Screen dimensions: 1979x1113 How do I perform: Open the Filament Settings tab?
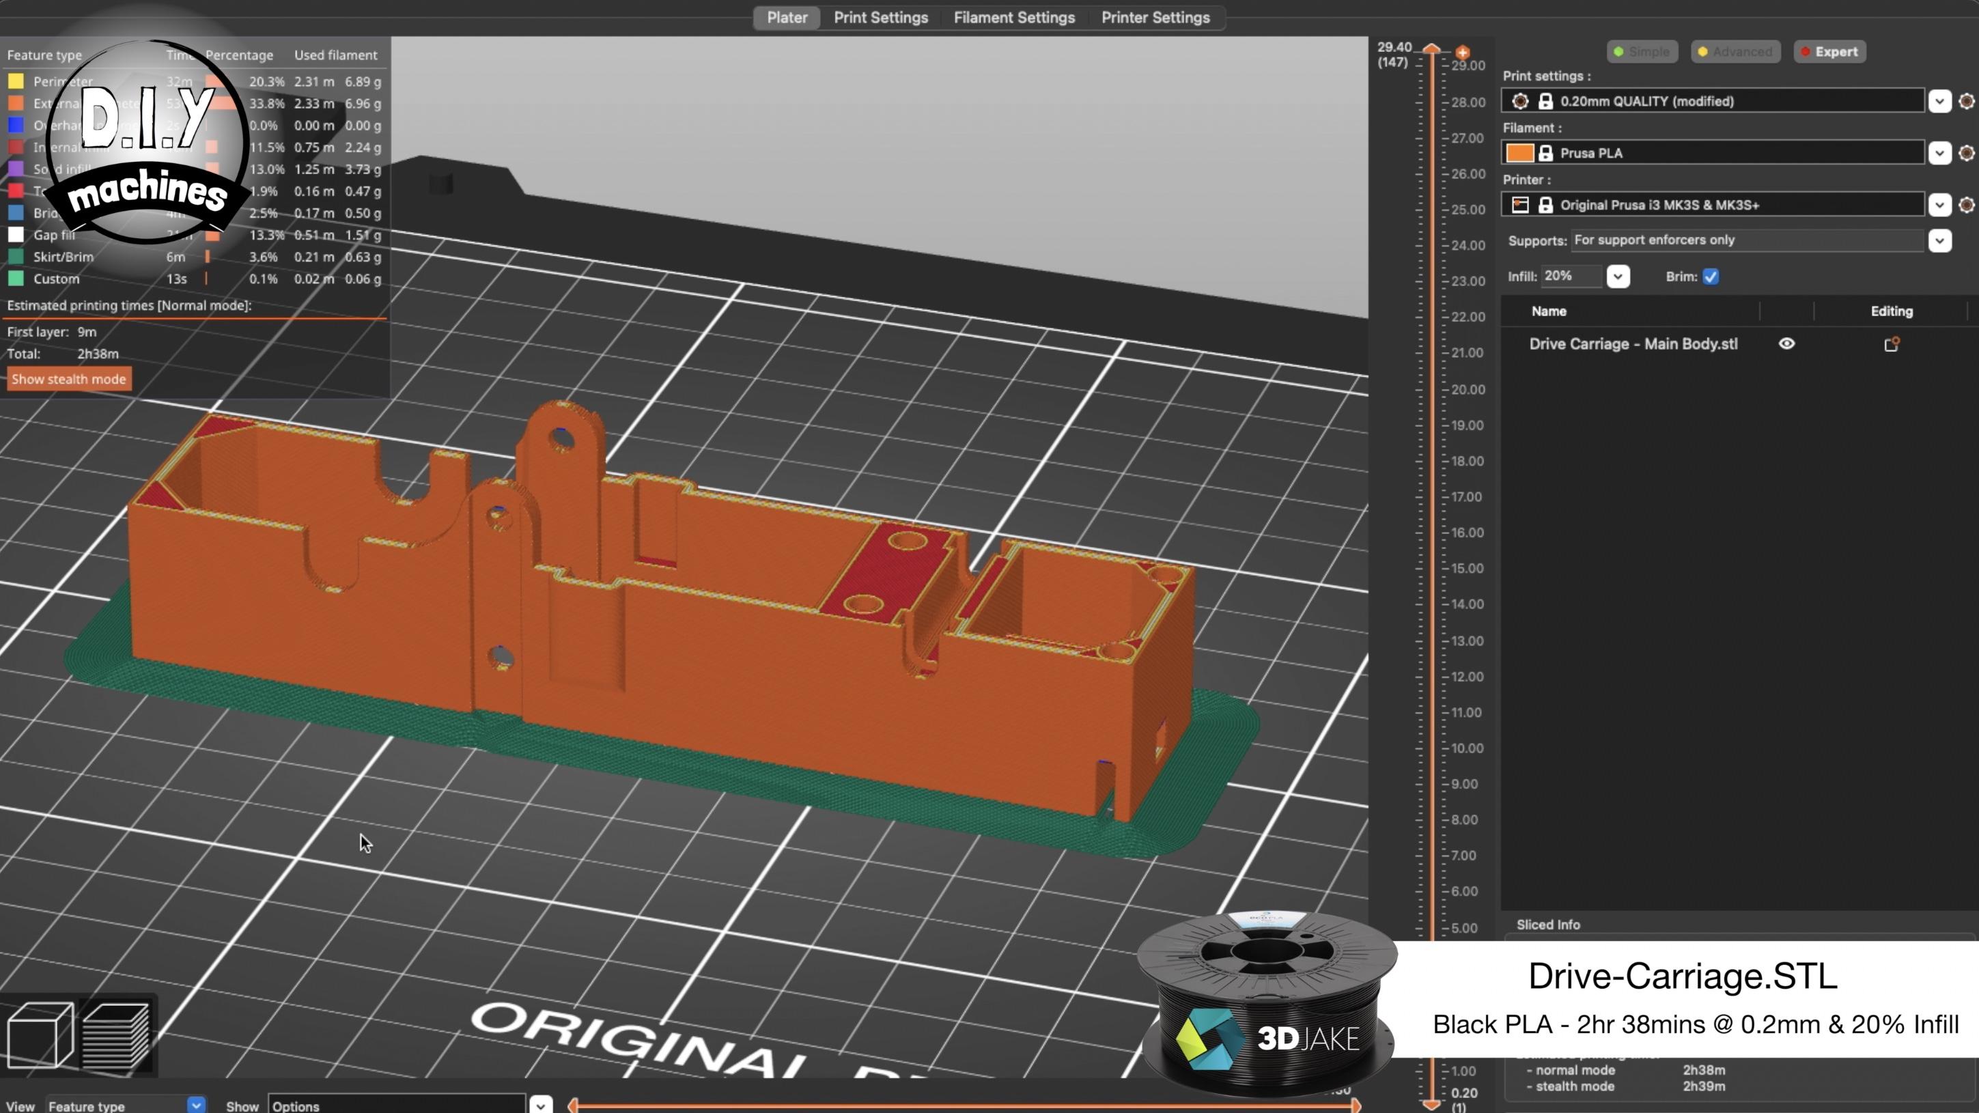pyautogui.click(x=1014, y=18)
